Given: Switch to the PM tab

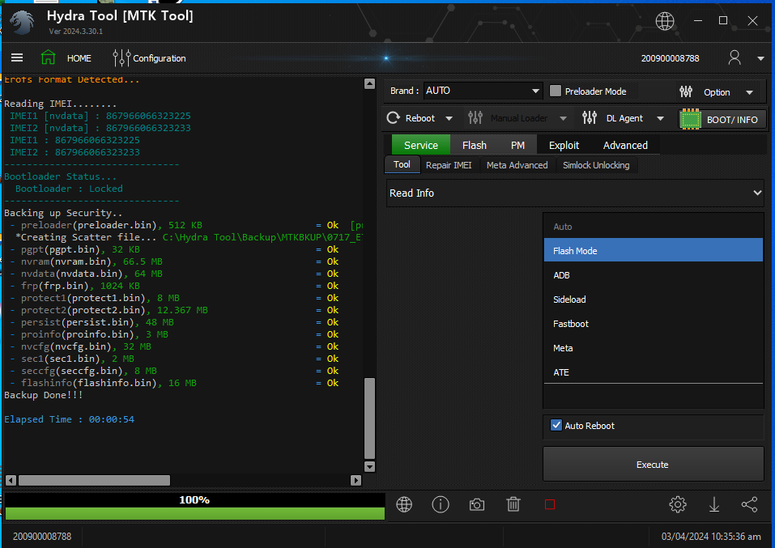Looking at the screenshot, I should 517,145.
